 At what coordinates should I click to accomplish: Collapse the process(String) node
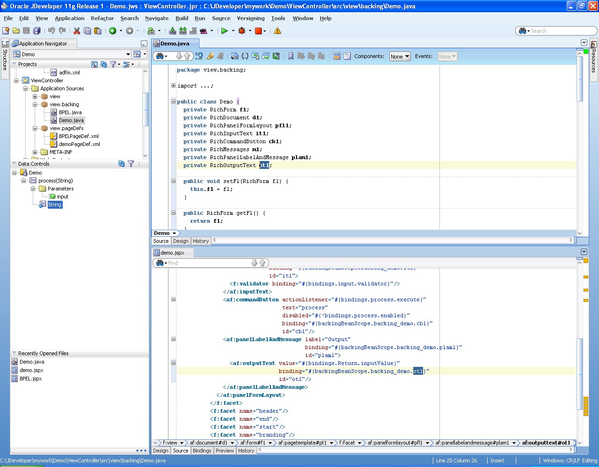tap(23, 181)
